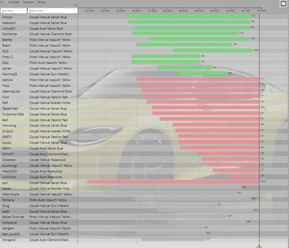Viewport: 289px width, 248px height.
Task: Click the Crowl27 user name
Action: click(8, 154)
